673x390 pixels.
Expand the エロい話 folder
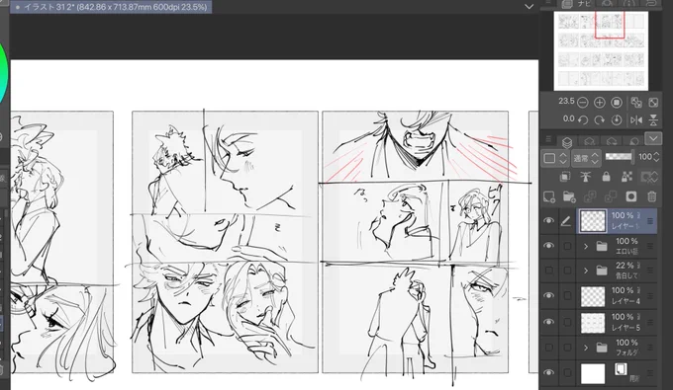pyautogui.click(x=586, y=246)
